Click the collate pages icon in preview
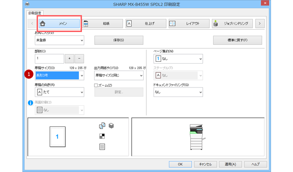 click(102, 126)
